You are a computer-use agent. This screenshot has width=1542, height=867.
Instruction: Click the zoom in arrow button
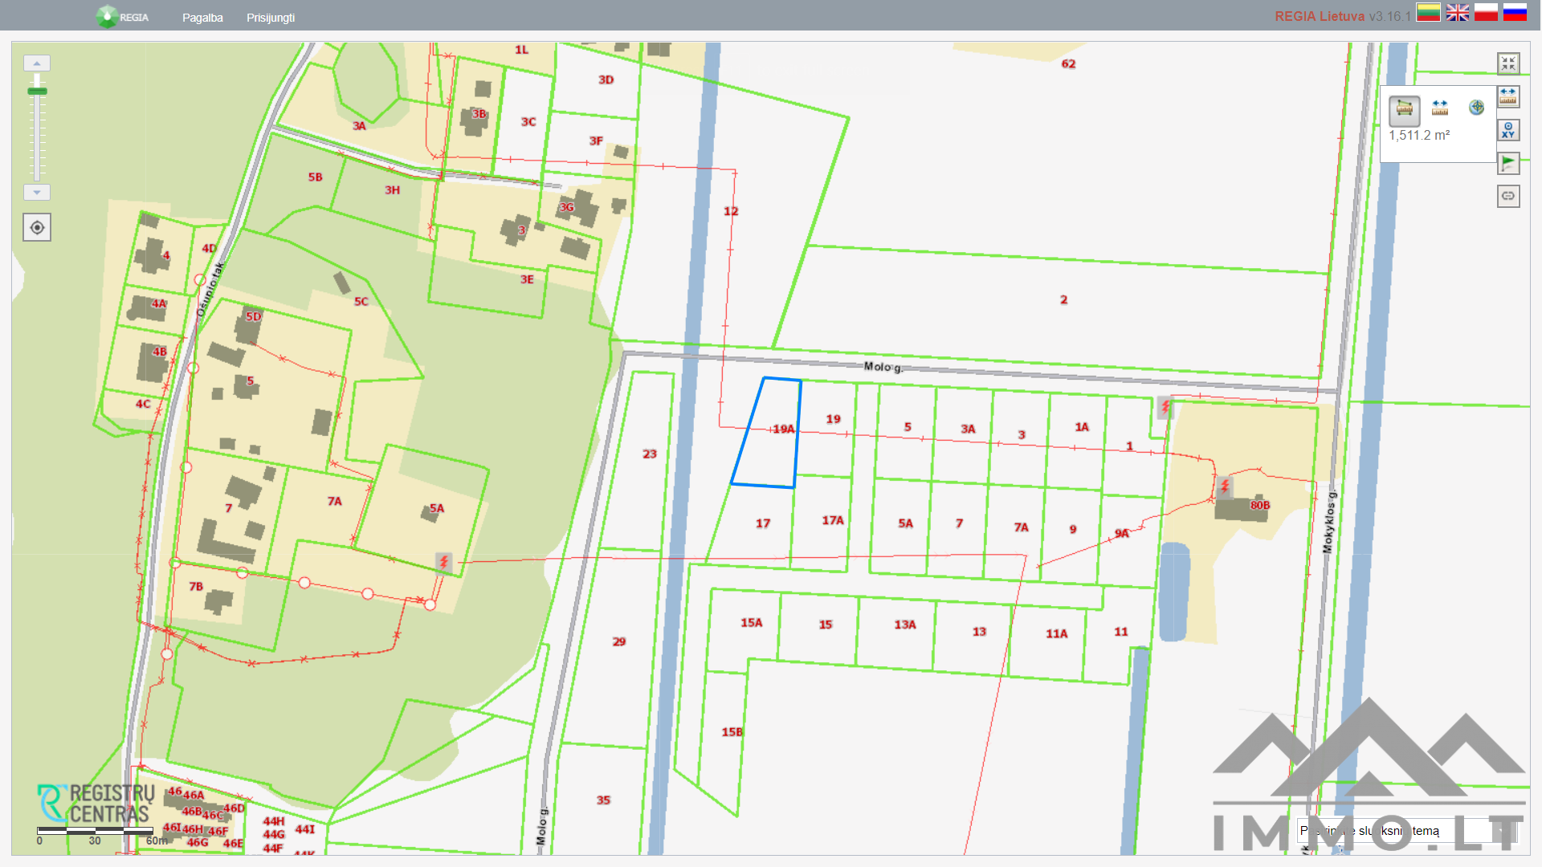[37, 63]
